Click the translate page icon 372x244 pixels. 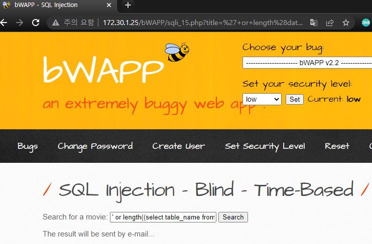314,23
